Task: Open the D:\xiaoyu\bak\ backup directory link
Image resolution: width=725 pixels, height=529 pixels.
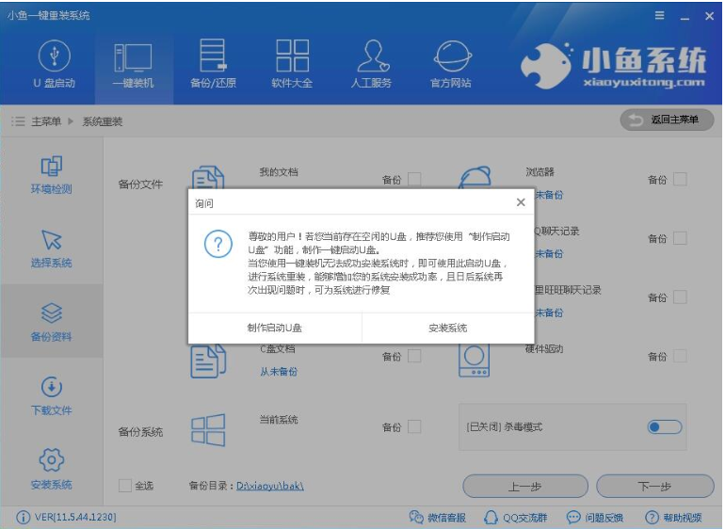Action: point(269,486)
